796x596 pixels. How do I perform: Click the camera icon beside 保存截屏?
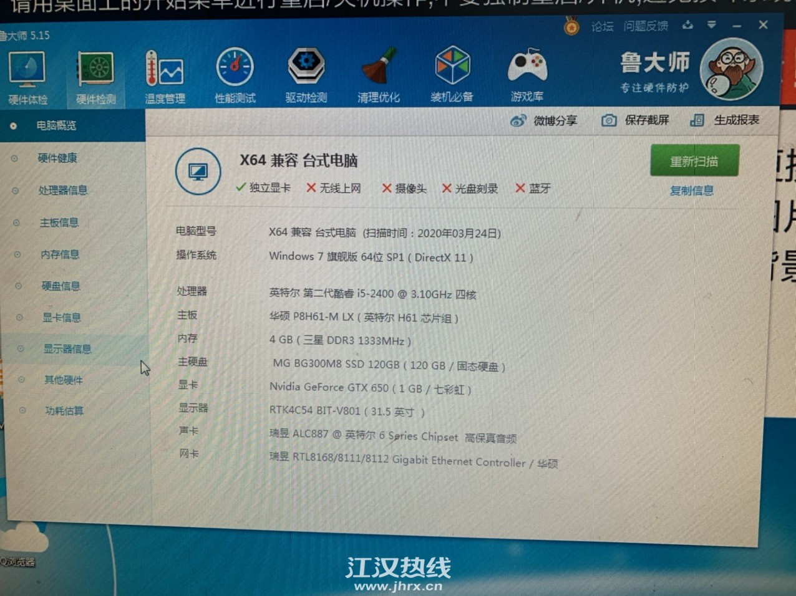[609, 120]
